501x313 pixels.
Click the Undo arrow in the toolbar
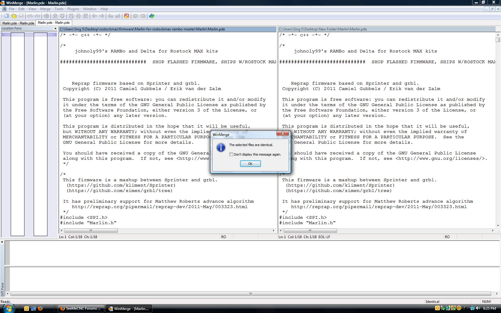point(30,16)
